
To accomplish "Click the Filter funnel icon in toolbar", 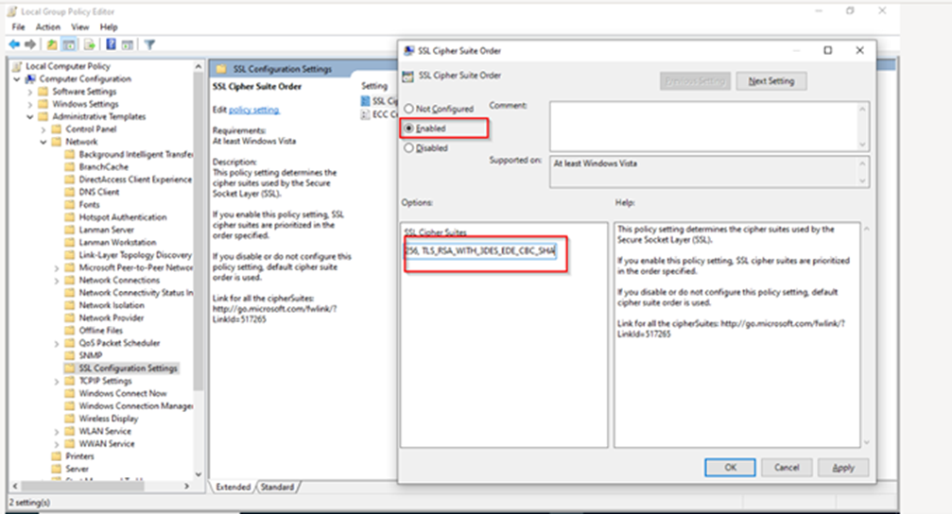I will [149, 44].
